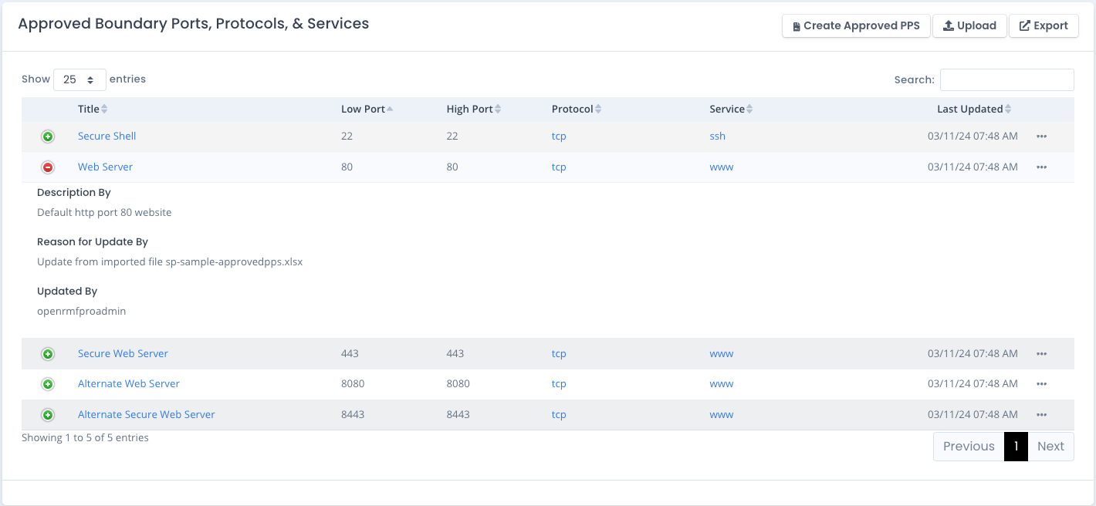This screenshot has width=1096, height=506.
Task: Expand the Alternate Secure Web Server row
Action: 48,415
